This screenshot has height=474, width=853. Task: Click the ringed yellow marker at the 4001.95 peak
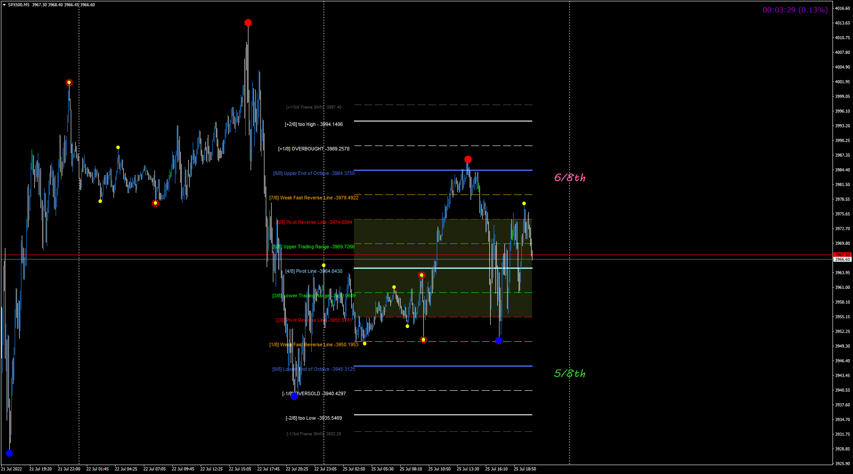point(69,82)
